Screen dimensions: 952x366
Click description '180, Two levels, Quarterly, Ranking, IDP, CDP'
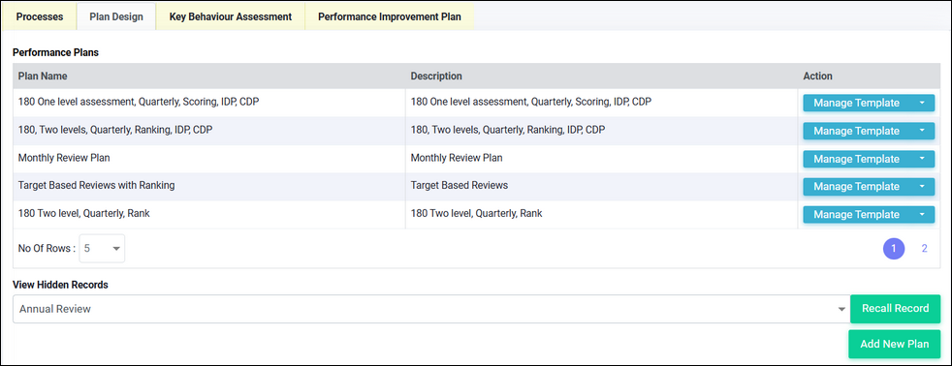click(x=508, y=131)
